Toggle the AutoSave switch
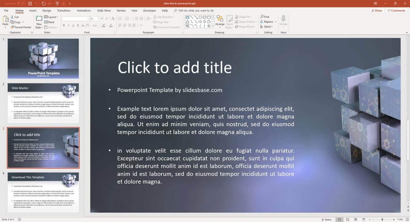This screenshot has width=410, height=222. tap(20, 3)
